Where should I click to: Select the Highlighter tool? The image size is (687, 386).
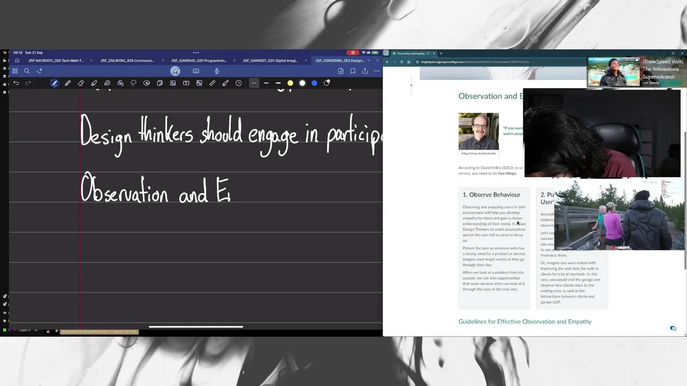click(x=94, y=83)
